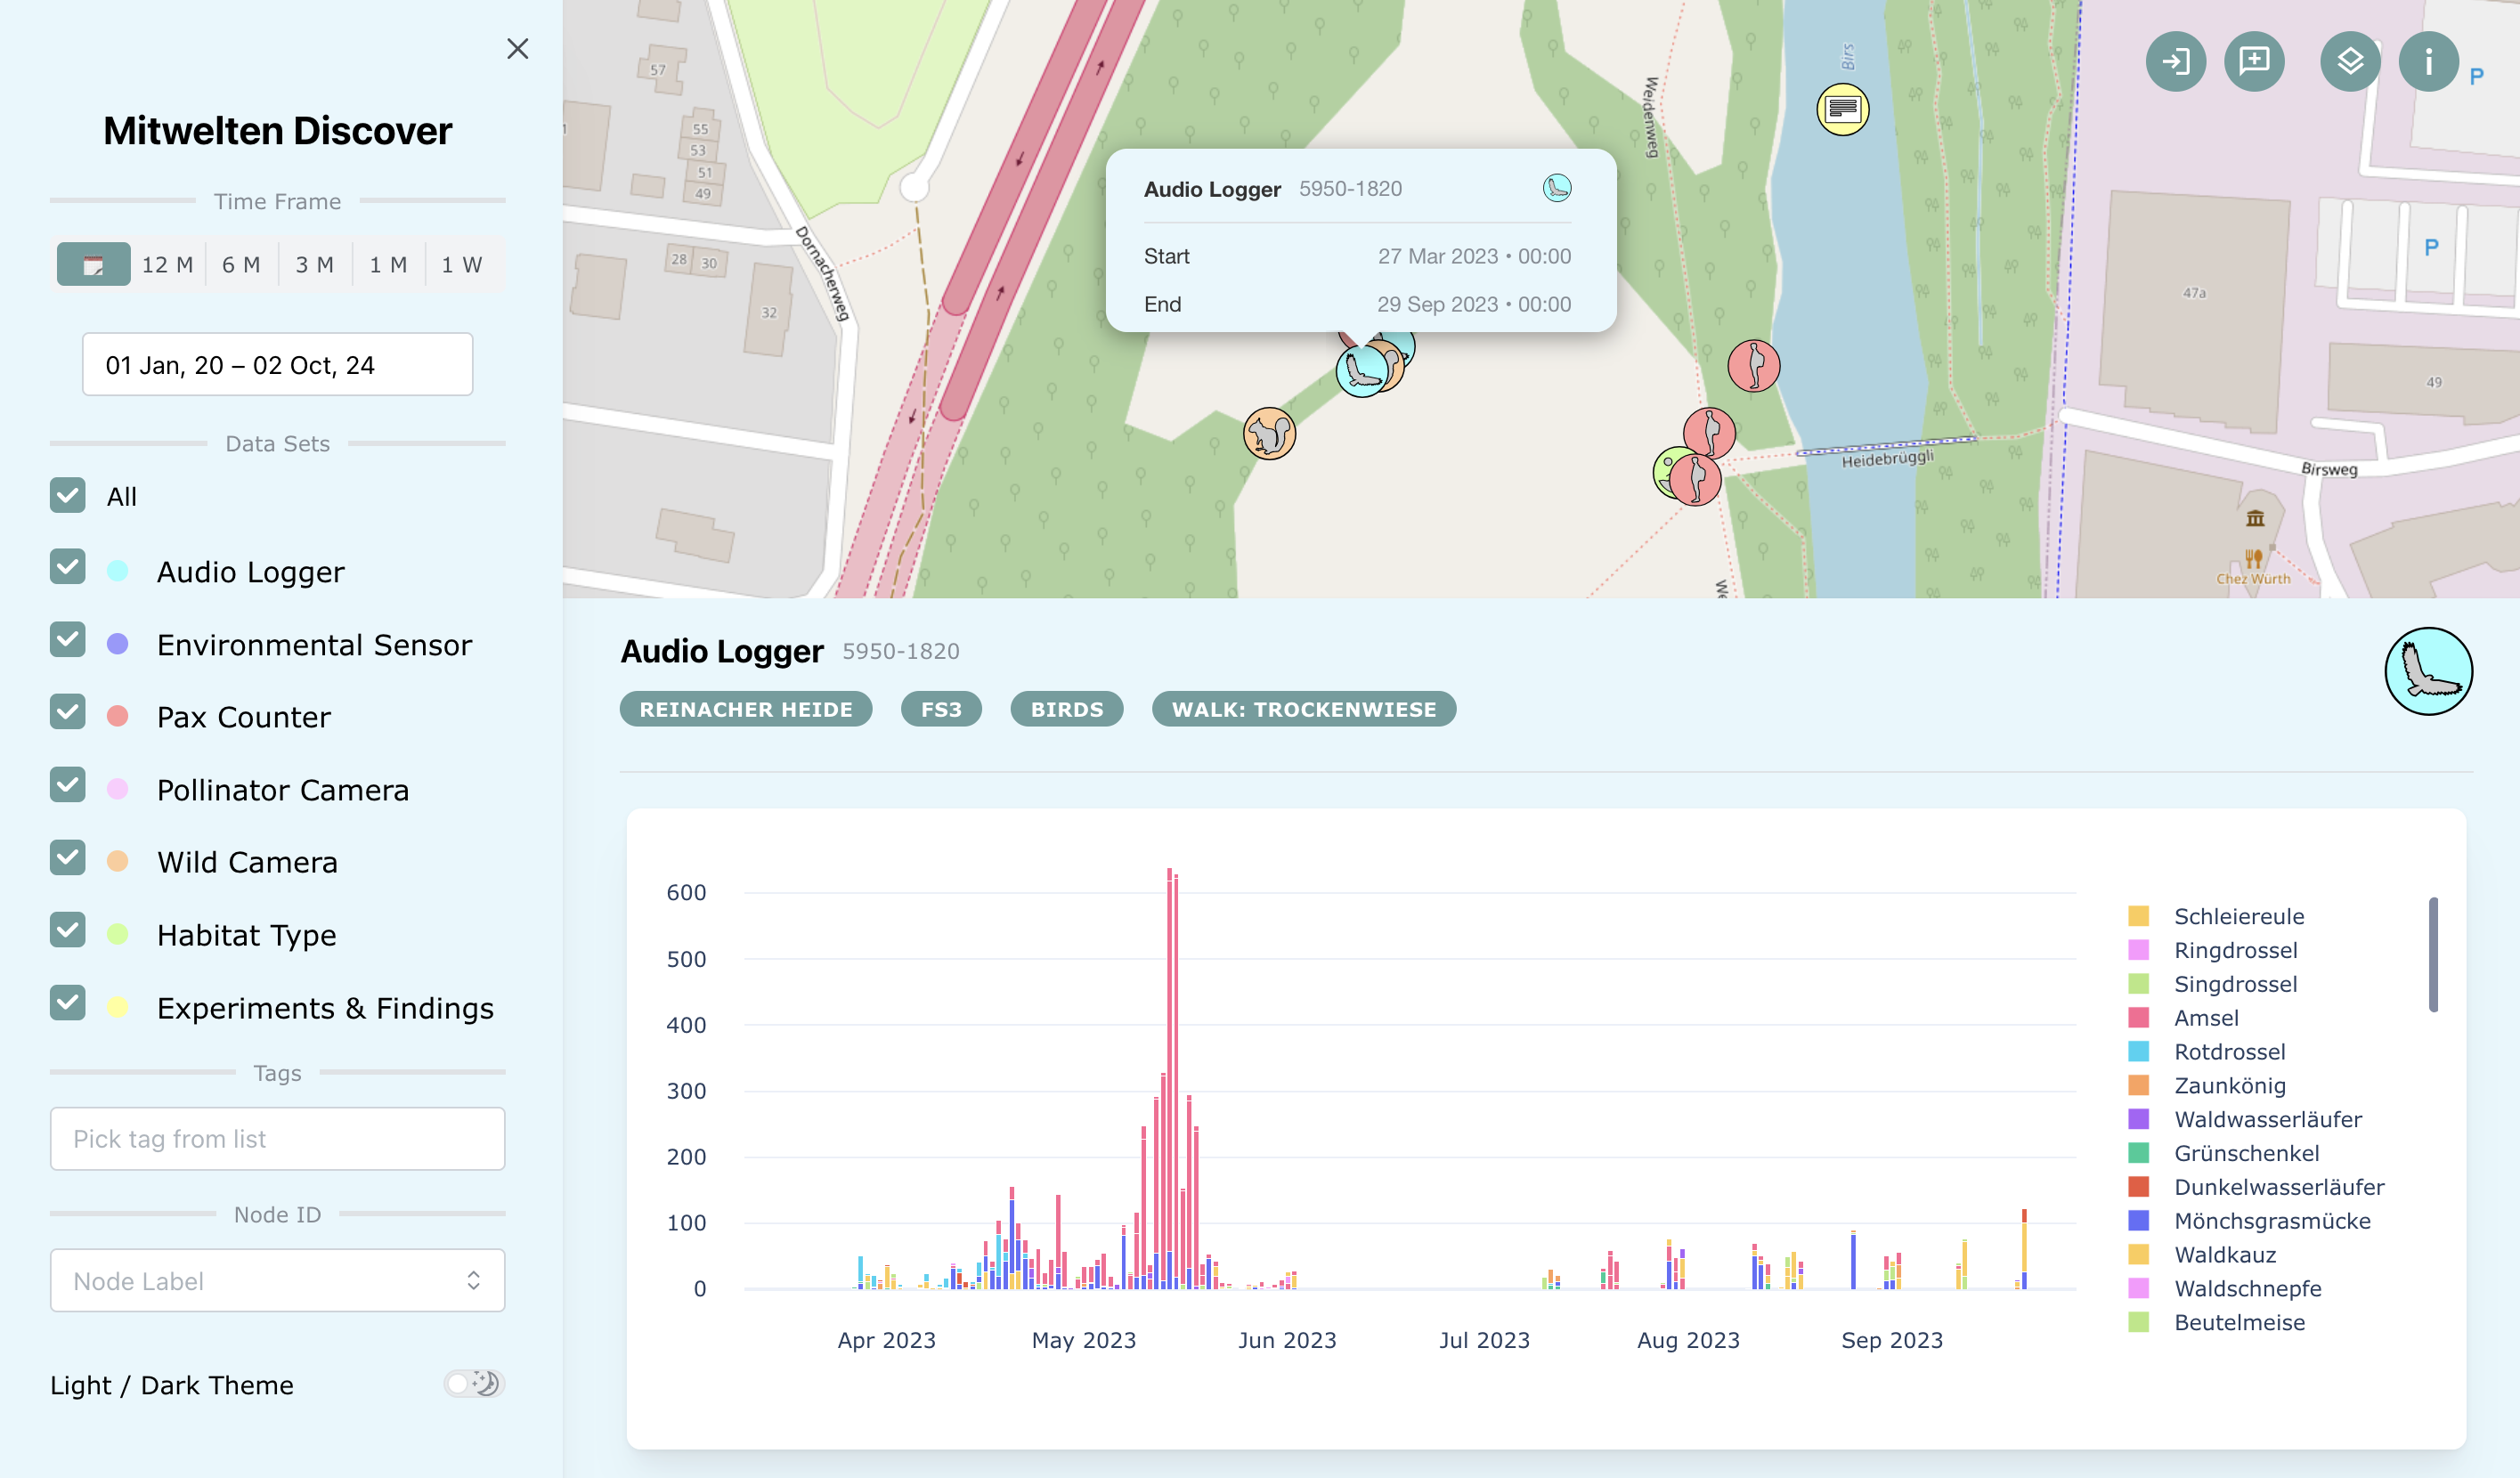The width and height of the screenshot is (2520, 1478).
Task: Toggle Grünschenkel legend entry
Action: tap(2224, 1153)
